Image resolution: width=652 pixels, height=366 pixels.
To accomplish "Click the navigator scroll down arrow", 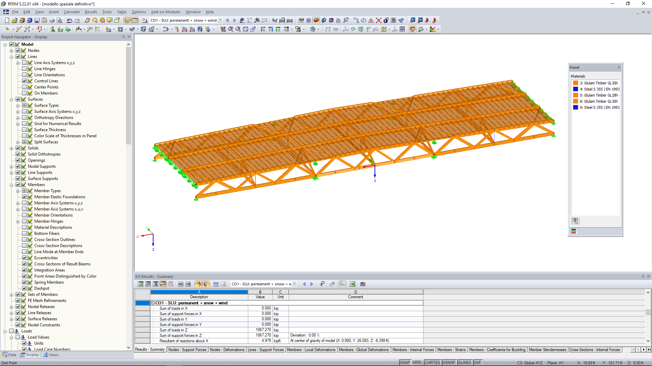I will click(128, 347).
